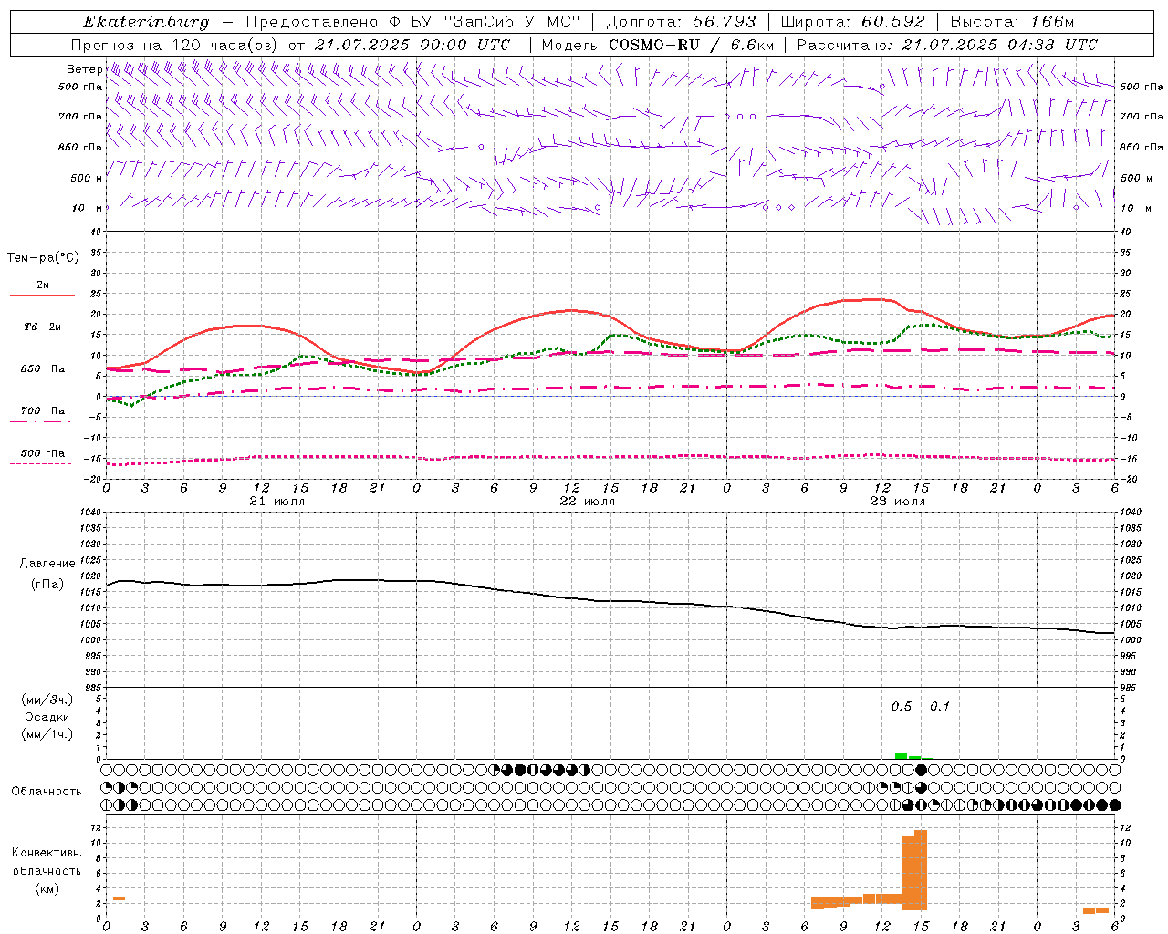Click the green precipitation bar under 0.5
The image size is (1168, 934).
coord(902,755)
